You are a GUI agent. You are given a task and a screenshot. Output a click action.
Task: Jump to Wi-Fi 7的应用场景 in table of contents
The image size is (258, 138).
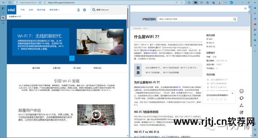(171, 72)
